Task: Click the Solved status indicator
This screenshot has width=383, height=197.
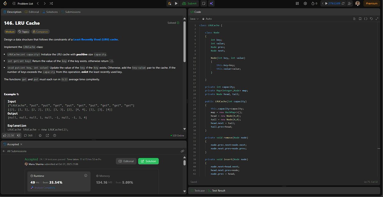Action: (x=173, y=23)
